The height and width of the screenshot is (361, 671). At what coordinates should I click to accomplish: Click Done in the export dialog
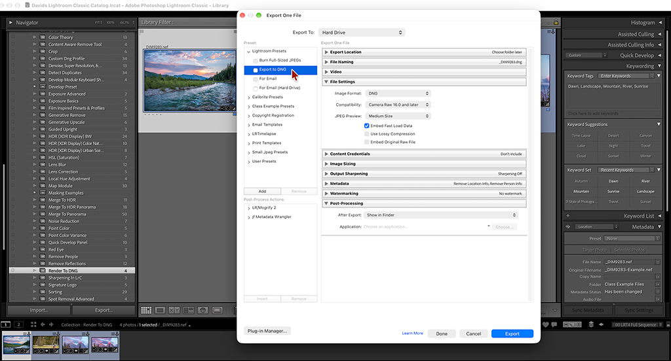pos(442,334)
